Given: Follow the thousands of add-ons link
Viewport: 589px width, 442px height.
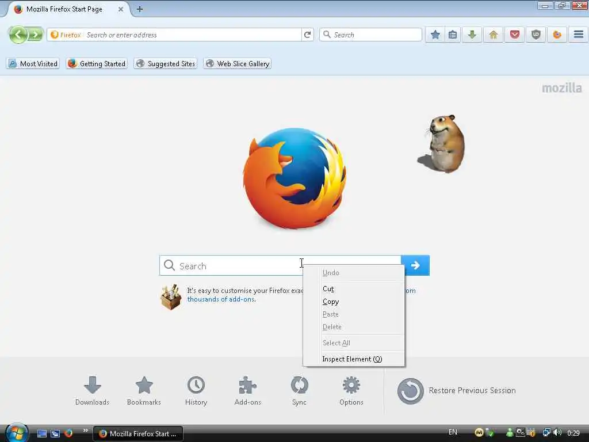Looking at the screenshot, I should [221, 299].
